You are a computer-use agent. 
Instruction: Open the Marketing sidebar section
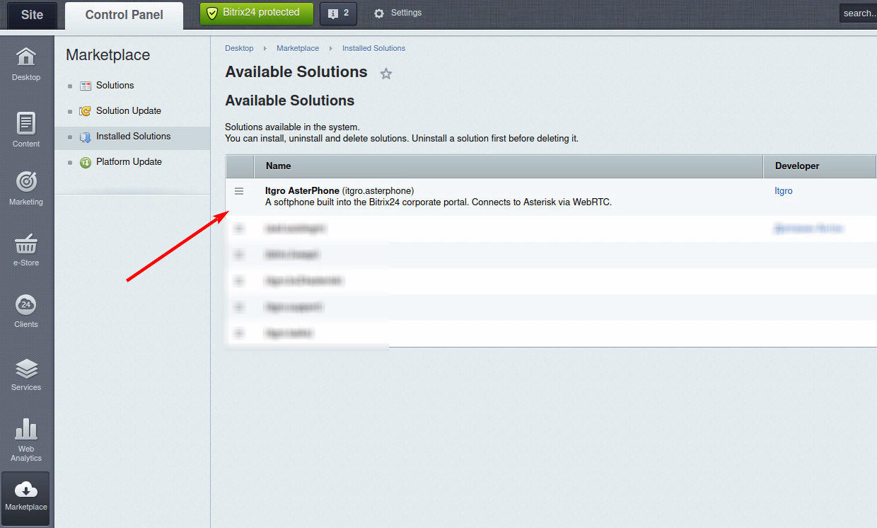[x=26, y=188]
